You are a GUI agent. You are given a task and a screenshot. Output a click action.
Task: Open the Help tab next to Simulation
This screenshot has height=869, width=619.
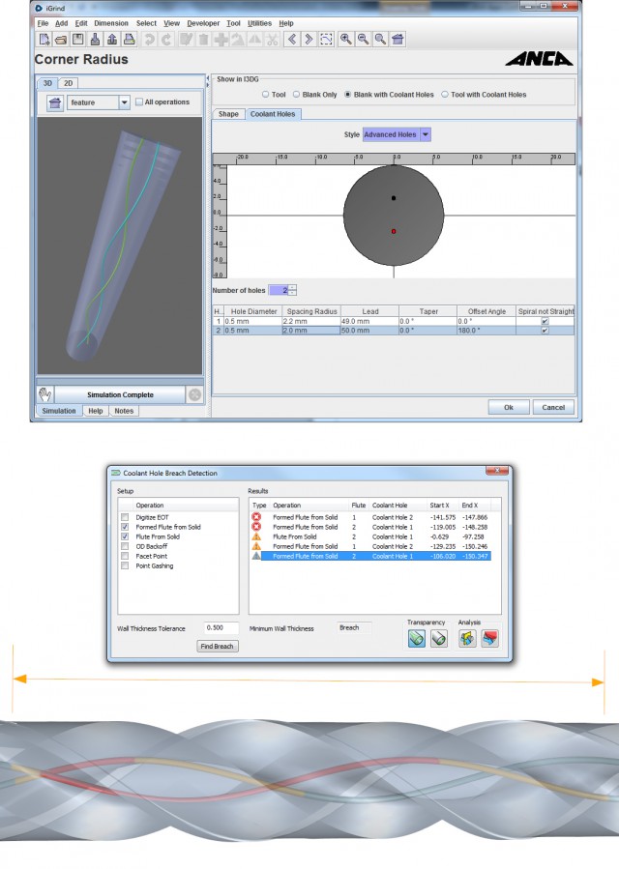96,411
